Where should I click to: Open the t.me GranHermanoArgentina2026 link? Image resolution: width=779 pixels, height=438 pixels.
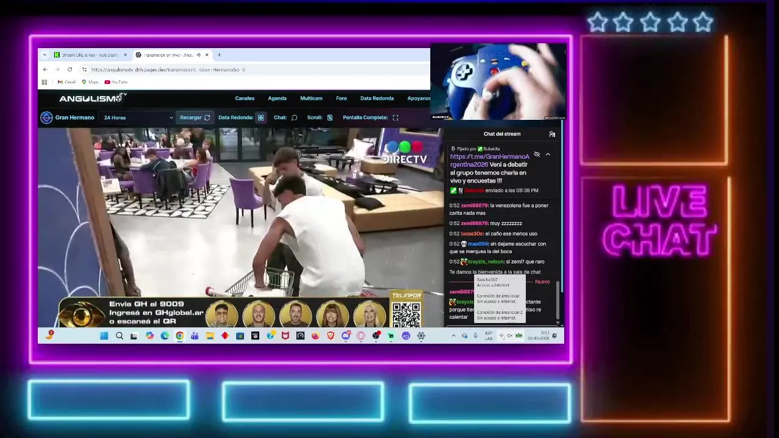490,161
